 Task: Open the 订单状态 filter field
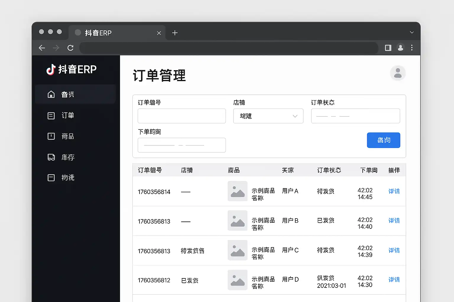pos(355,116)
